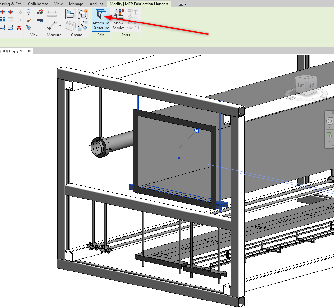Select the Modify | MEP Fabrication Hangers tab
This screenshot has height=308, width=334.
click(139, 4)
